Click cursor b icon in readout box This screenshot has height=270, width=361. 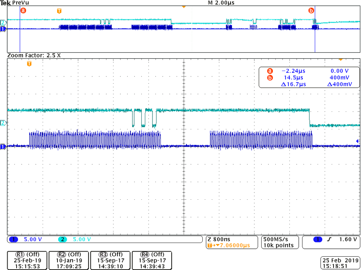pyautogui.click(x=270, y=78)
